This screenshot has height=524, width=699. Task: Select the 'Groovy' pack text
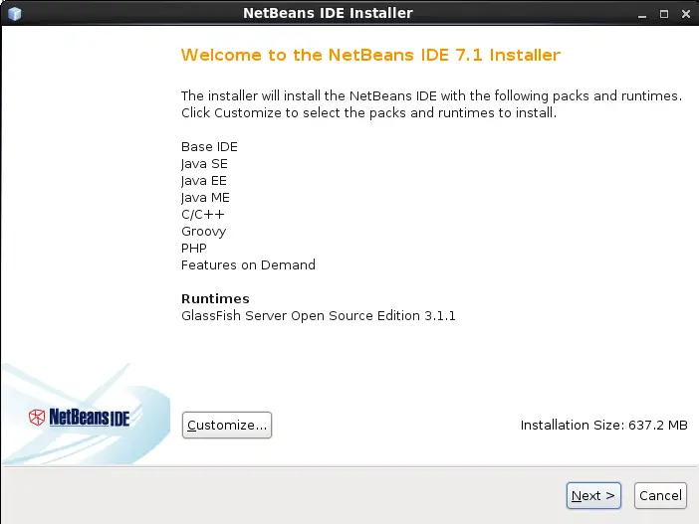(x=204, y=232)
